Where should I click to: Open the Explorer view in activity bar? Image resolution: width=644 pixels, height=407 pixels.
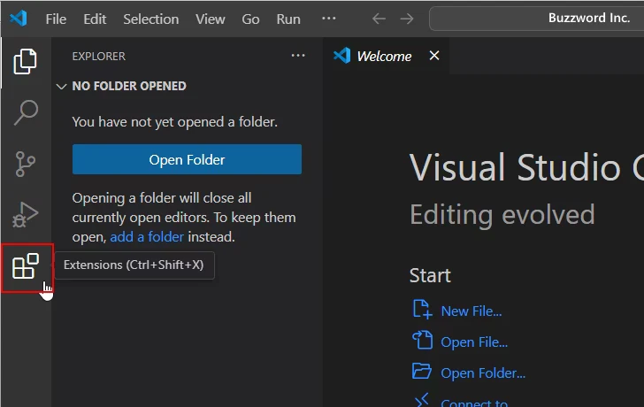pos(26,61)
